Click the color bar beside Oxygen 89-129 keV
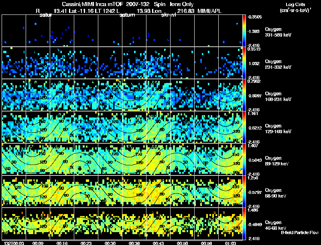Viewport: 321px width, 245px height. click(245, 159)
